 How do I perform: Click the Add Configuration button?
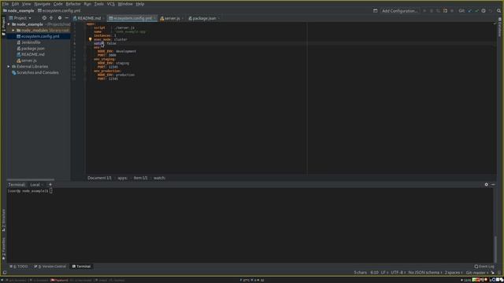point(399,10)
